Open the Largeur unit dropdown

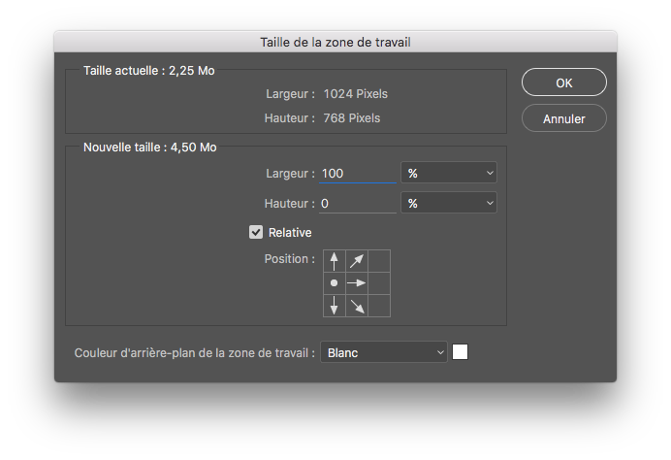click(449, 173)
